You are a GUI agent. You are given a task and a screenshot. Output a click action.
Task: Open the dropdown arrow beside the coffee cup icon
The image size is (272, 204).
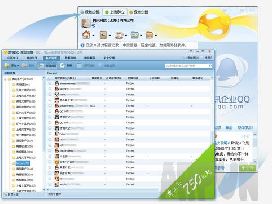126,36
